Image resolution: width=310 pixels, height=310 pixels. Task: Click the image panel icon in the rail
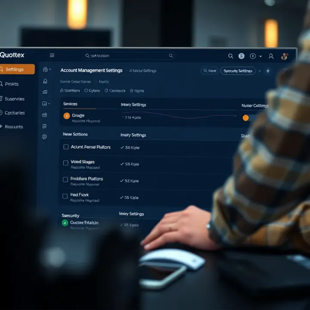pos(44,104)
